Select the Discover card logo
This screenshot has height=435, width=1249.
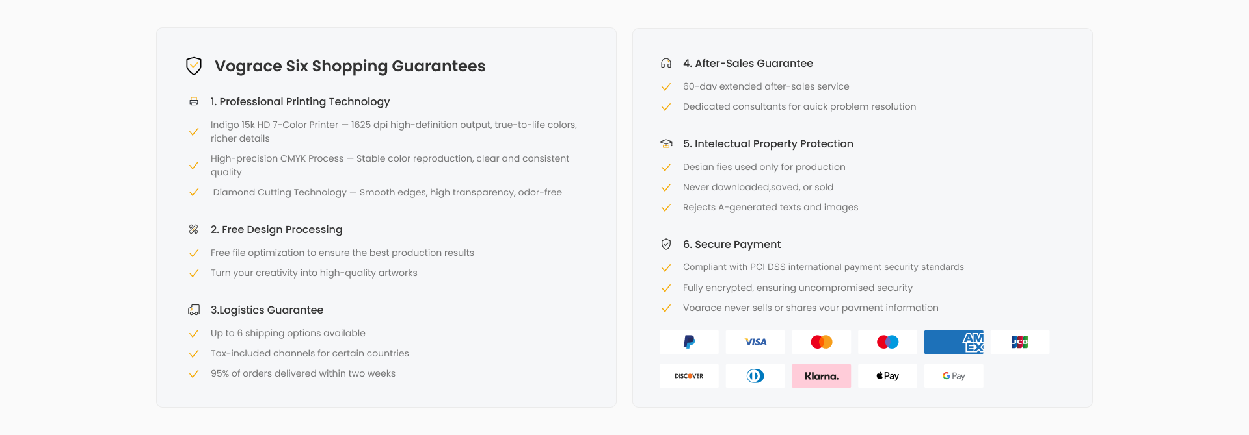689,376
